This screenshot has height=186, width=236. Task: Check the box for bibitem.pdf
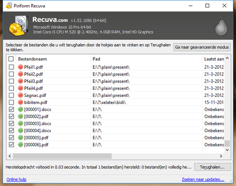coord(11,102)
